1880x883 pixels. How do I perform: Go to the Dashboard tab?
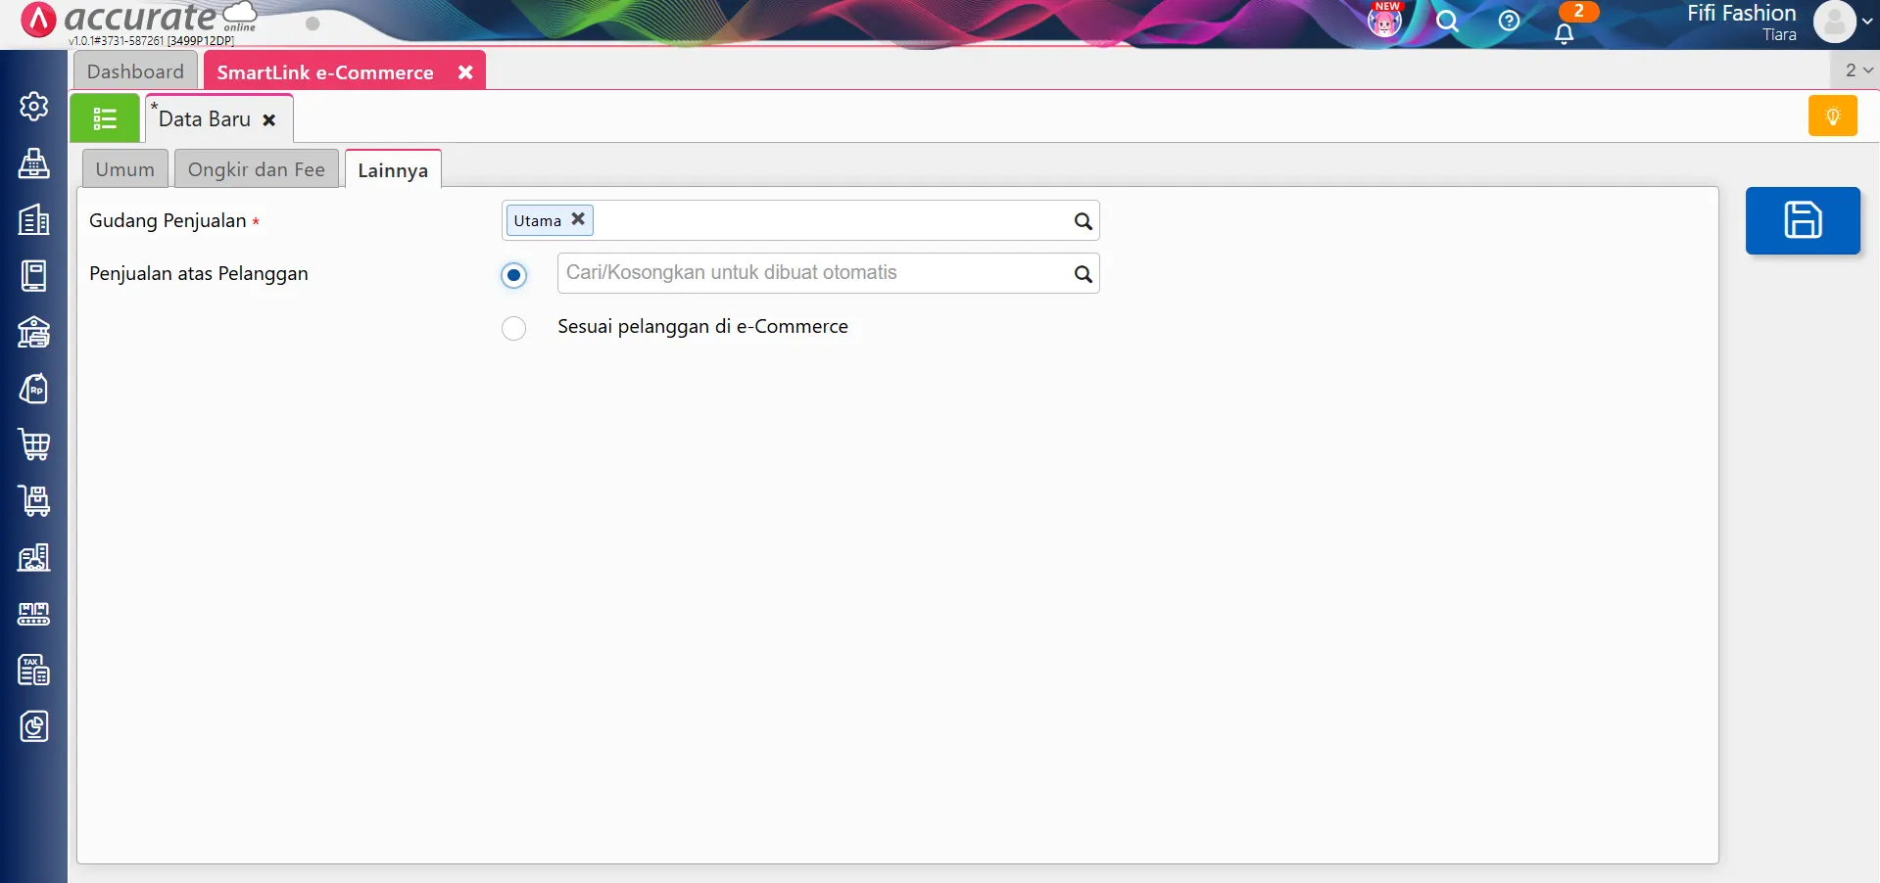135,70
